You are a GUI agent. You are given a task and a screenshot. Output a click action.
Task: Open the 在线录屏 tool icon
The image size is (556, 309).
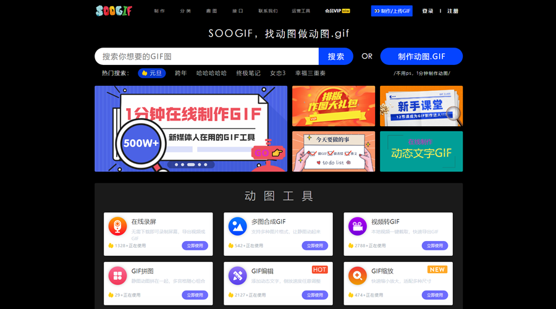pos(118,226)
